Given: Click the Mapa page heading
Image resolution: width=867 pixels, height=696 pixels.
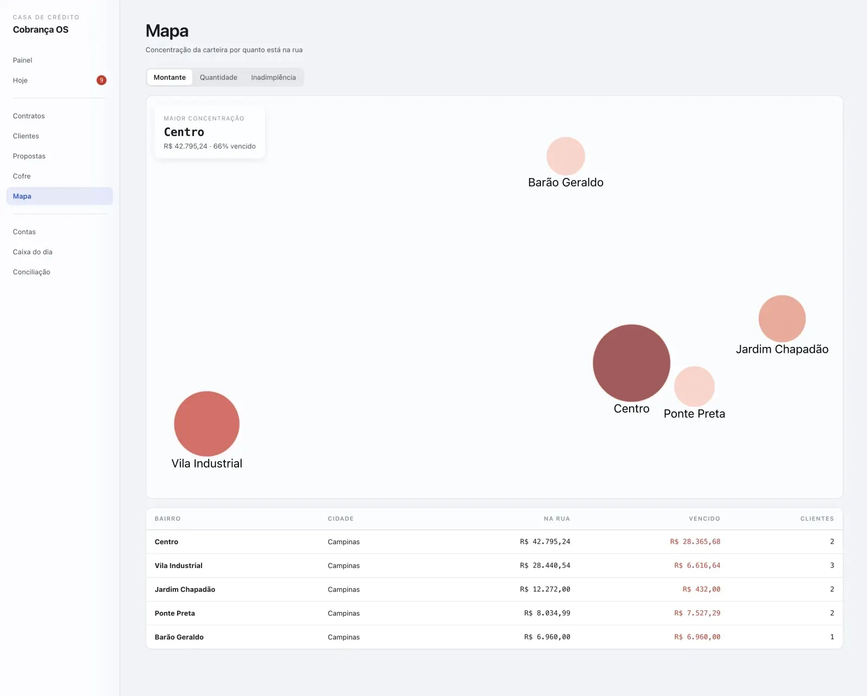Looking at the screenshot, I should [x=167, y=31].
